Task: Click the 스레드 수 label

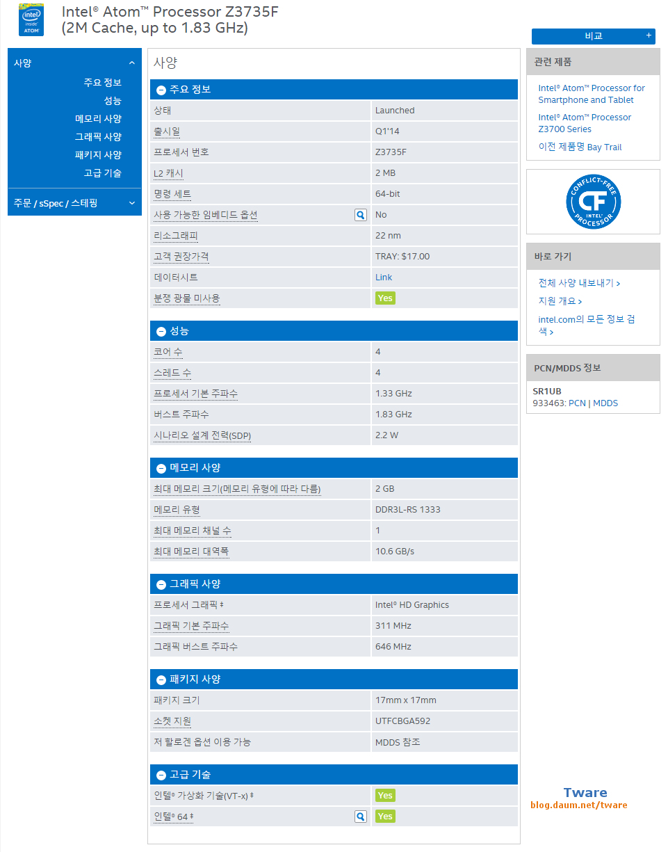Action: point(172,373)
